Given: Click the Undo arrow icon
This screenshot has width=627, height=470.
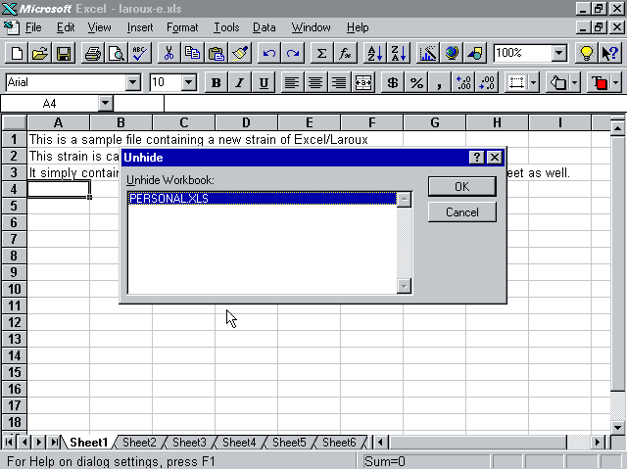Looking at the screenshot, I should [x=269, y=53].
